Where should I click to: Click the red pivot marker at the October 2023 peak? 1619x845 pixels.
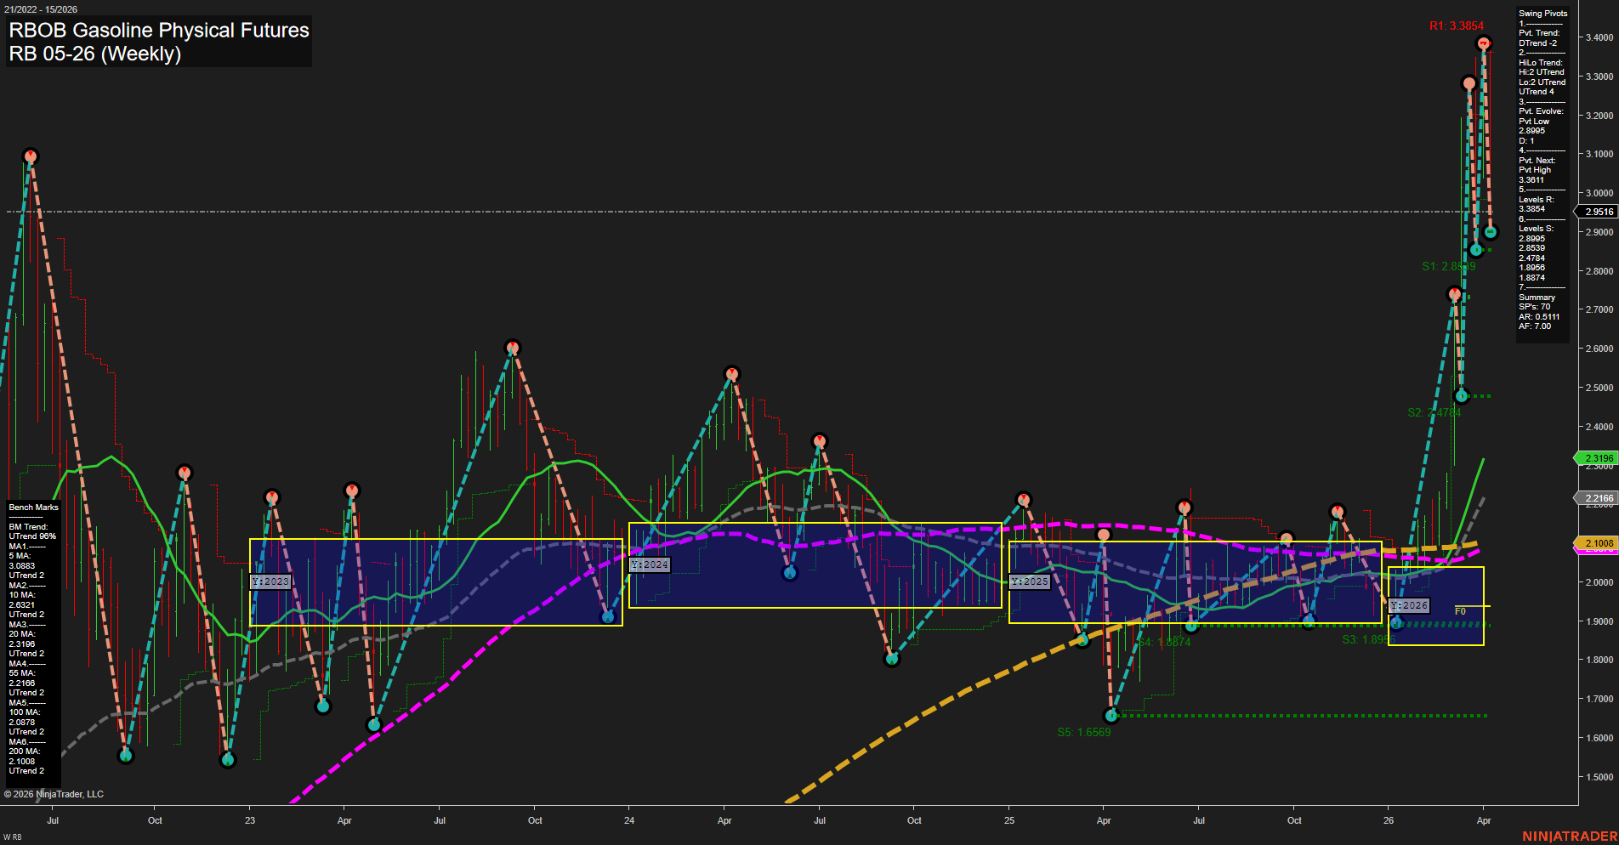click(512, 347)
